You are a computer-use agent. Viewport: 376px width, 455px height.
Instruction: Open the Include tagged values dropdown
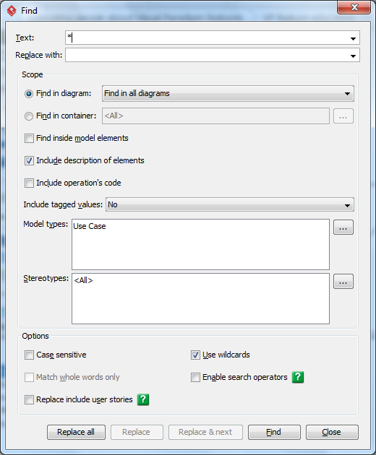230,204
